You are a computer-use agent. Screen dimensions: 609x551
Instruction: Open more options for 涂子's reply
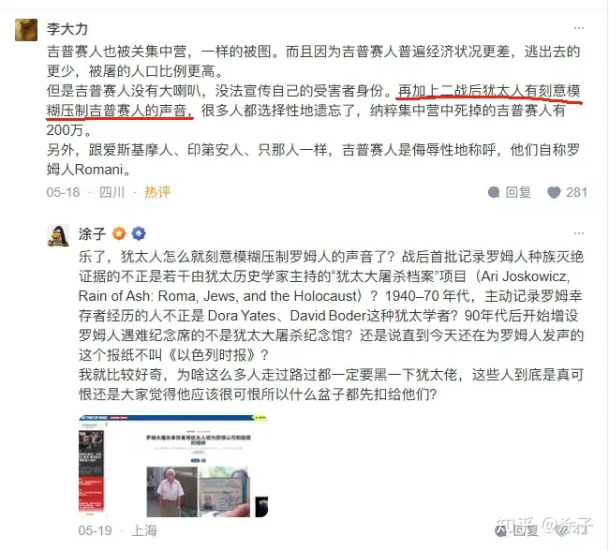pyautogui.click(x=579, y=233)
